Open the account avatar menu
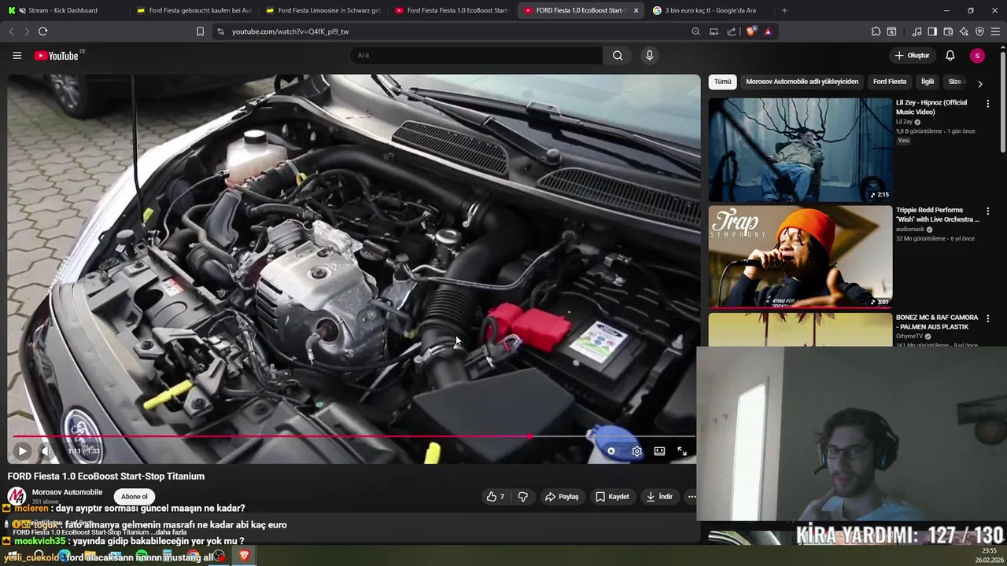Image resolution: width=1007 pixels, height=566 pixels. 977,55
